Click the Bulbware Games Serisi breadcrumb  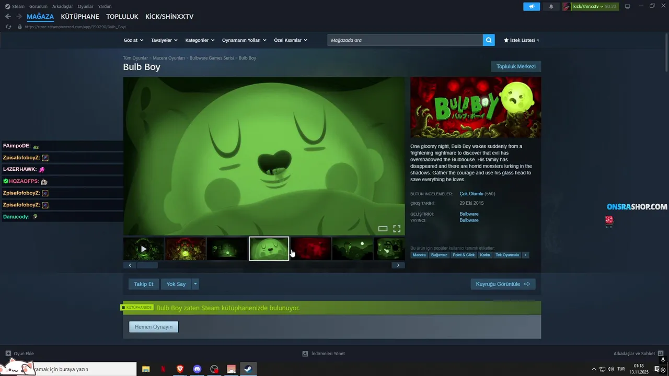pos(212,58)
